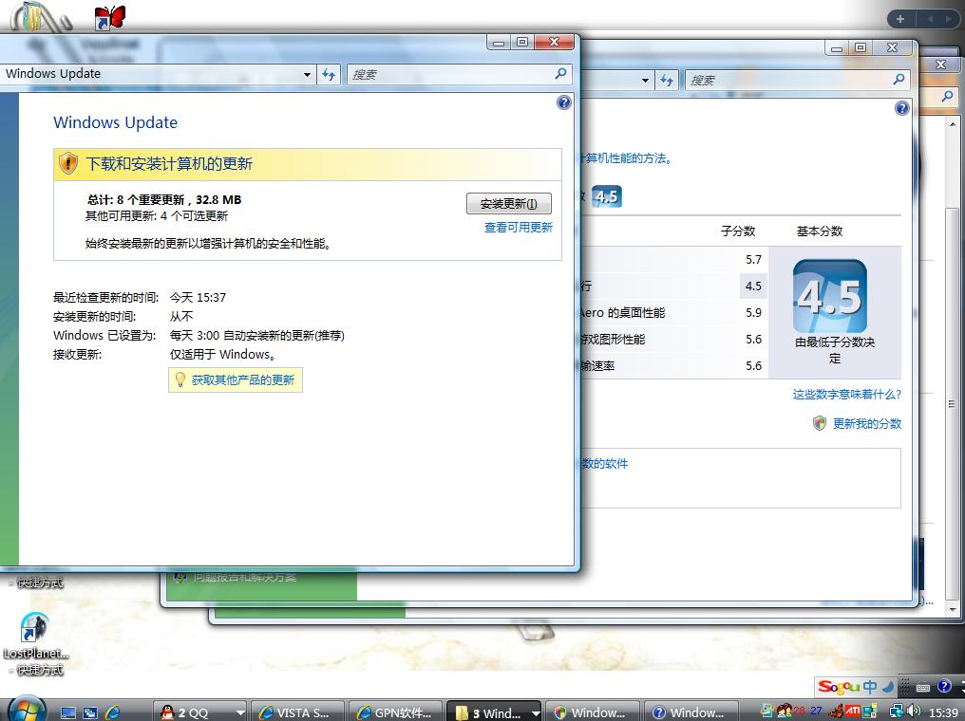Click the 5.9 Aero desktop performance subscore
965x721 pixels.
click(753, 312)
